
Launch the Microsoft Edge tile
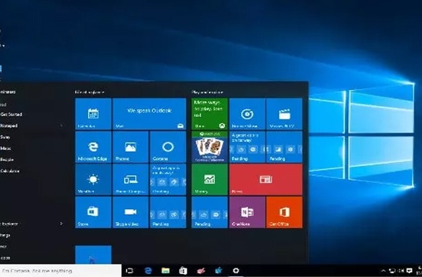[93, 146]
